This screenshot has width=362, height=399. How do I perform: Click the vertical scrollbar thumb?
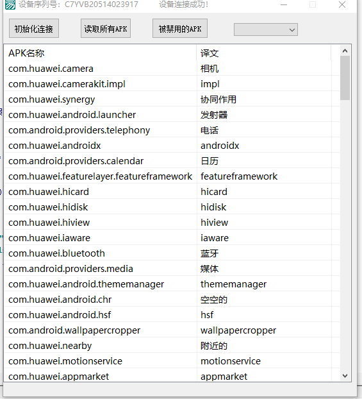(x=345, y=78)
